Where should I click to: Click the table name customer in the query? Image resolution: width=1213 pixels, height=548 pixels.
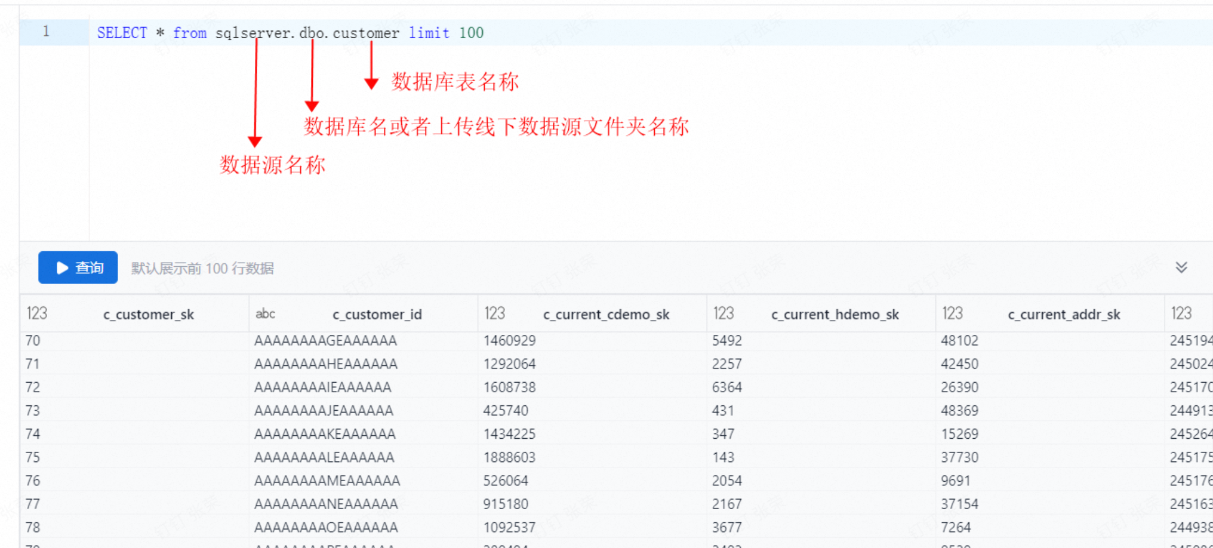click(x=365, y=33)
